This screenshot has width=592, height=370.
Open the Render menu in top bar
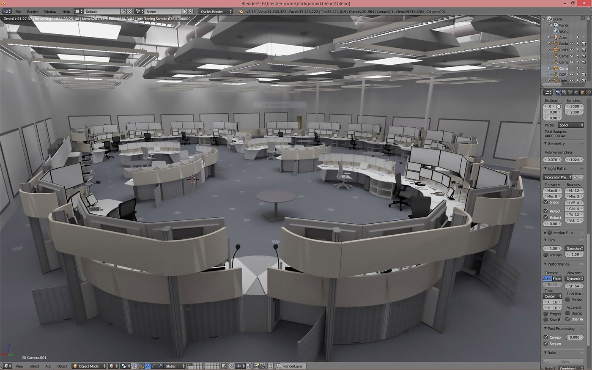(x=32, y=11)
